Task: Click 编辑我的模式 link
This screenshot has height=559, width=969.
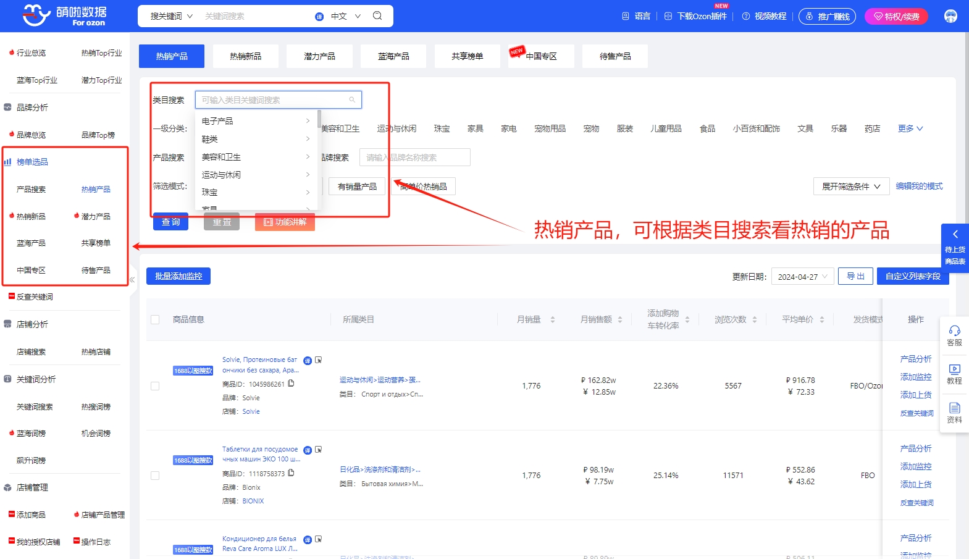Action: [x=919, y=187]
